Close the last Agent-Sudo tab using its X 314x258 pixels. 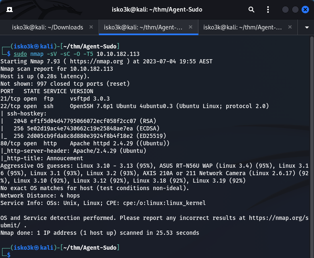coord(290,27)
